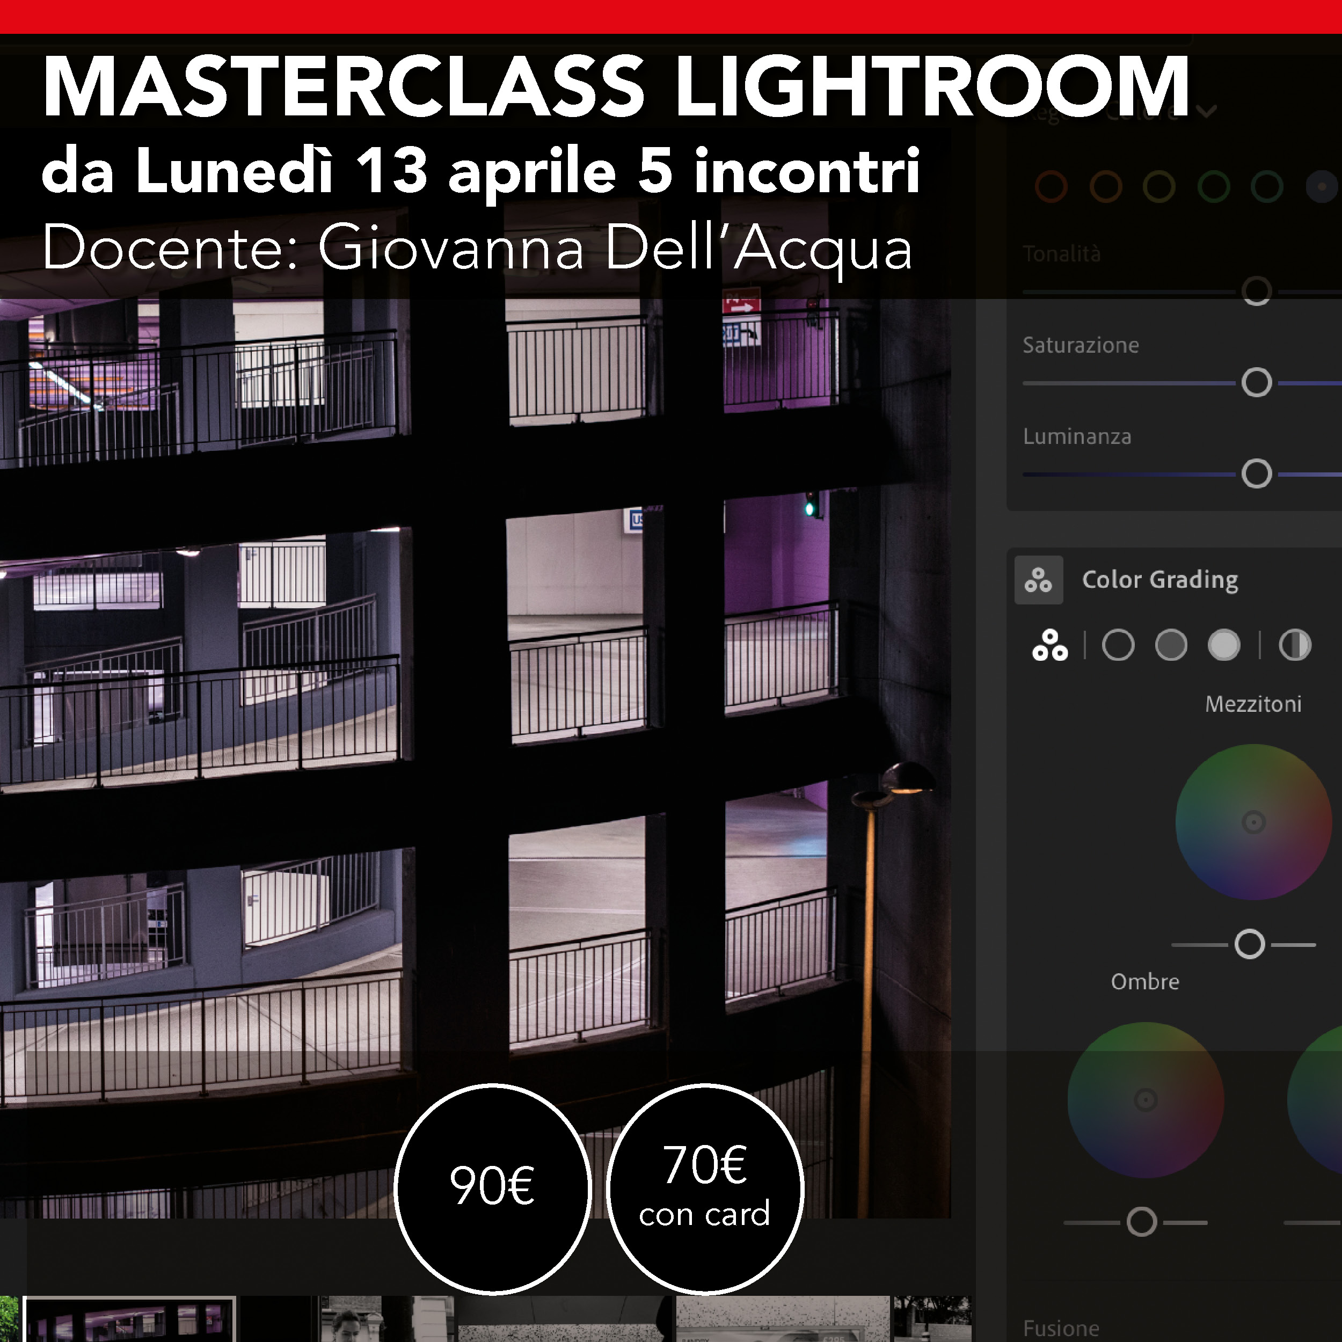Select the highlighted parking garage filmstrip thumbnail
Screen dimensions: 1342x1342
coord(130,1319)
